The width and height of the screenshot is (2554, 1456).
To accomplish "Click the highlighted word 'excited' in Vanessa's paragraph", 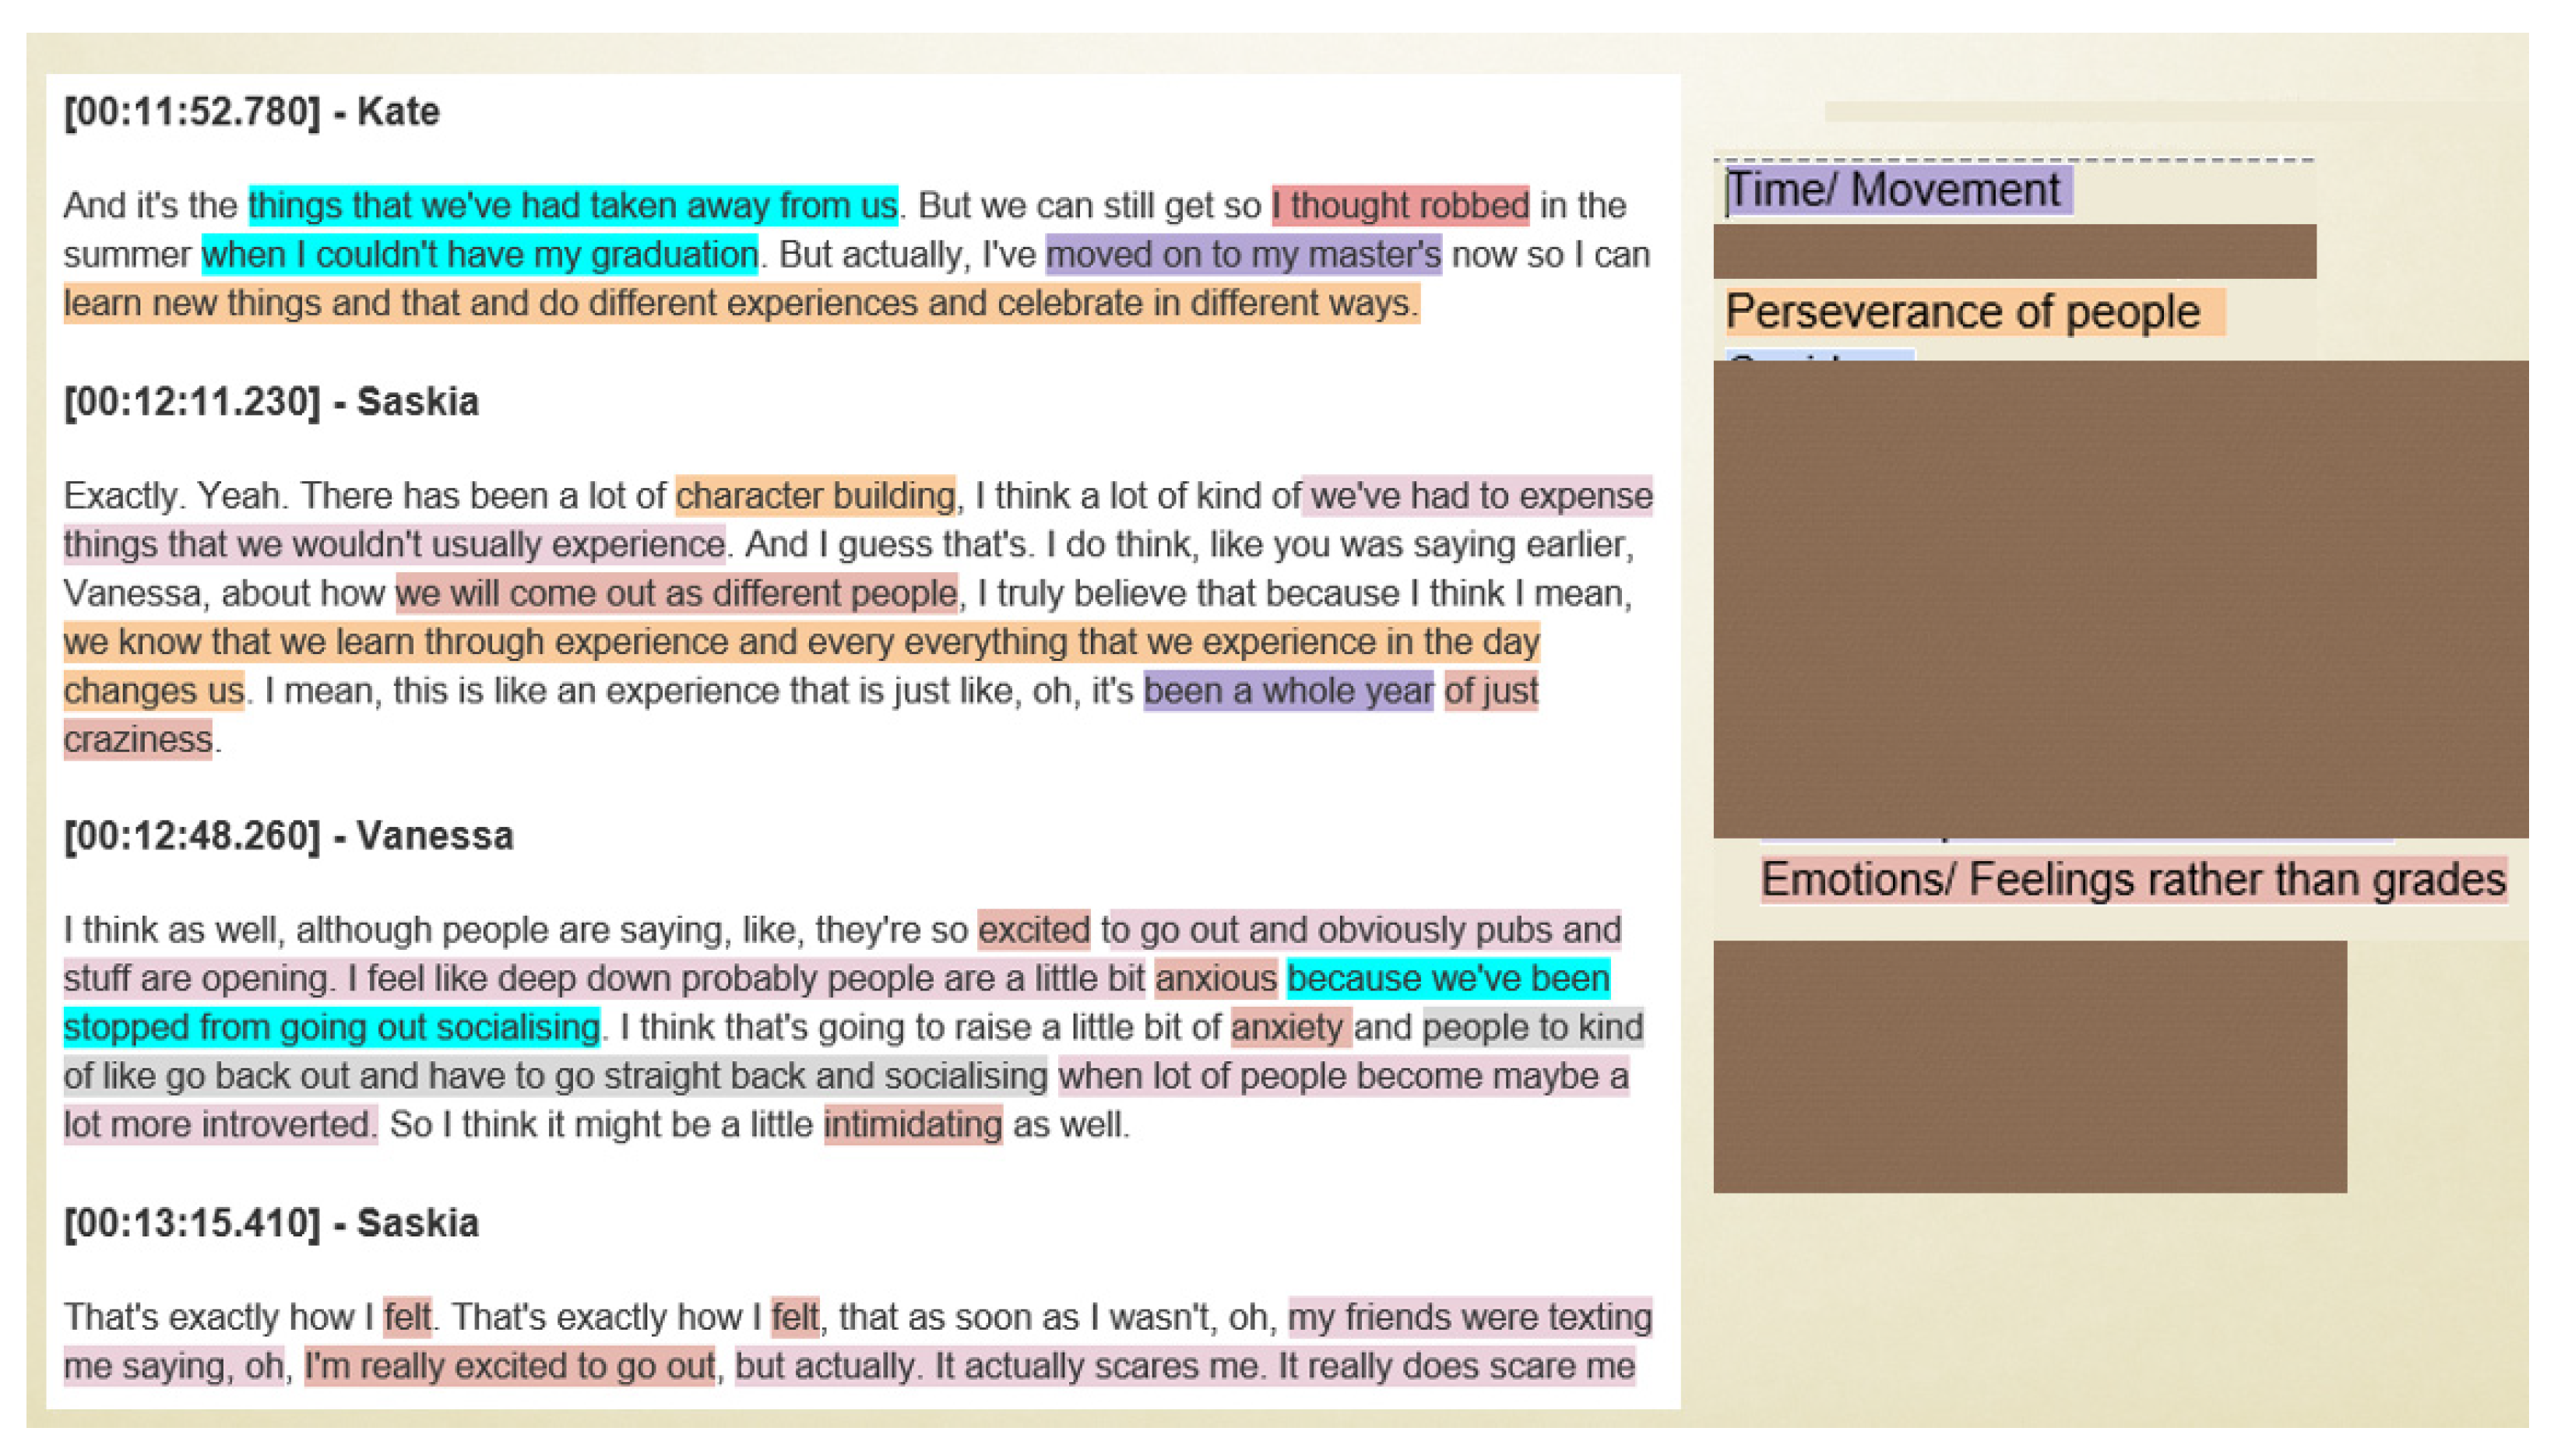I will point(1033,929).
